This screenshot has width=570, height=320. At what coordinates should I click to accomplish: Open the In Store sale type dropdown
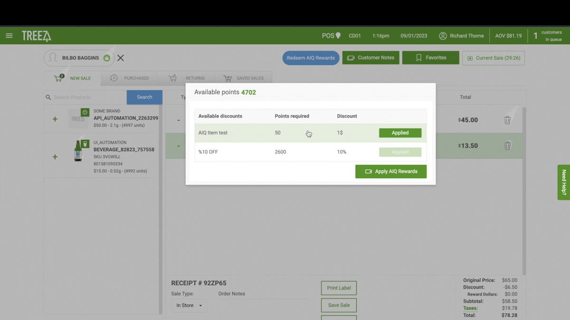coord(189,305)
